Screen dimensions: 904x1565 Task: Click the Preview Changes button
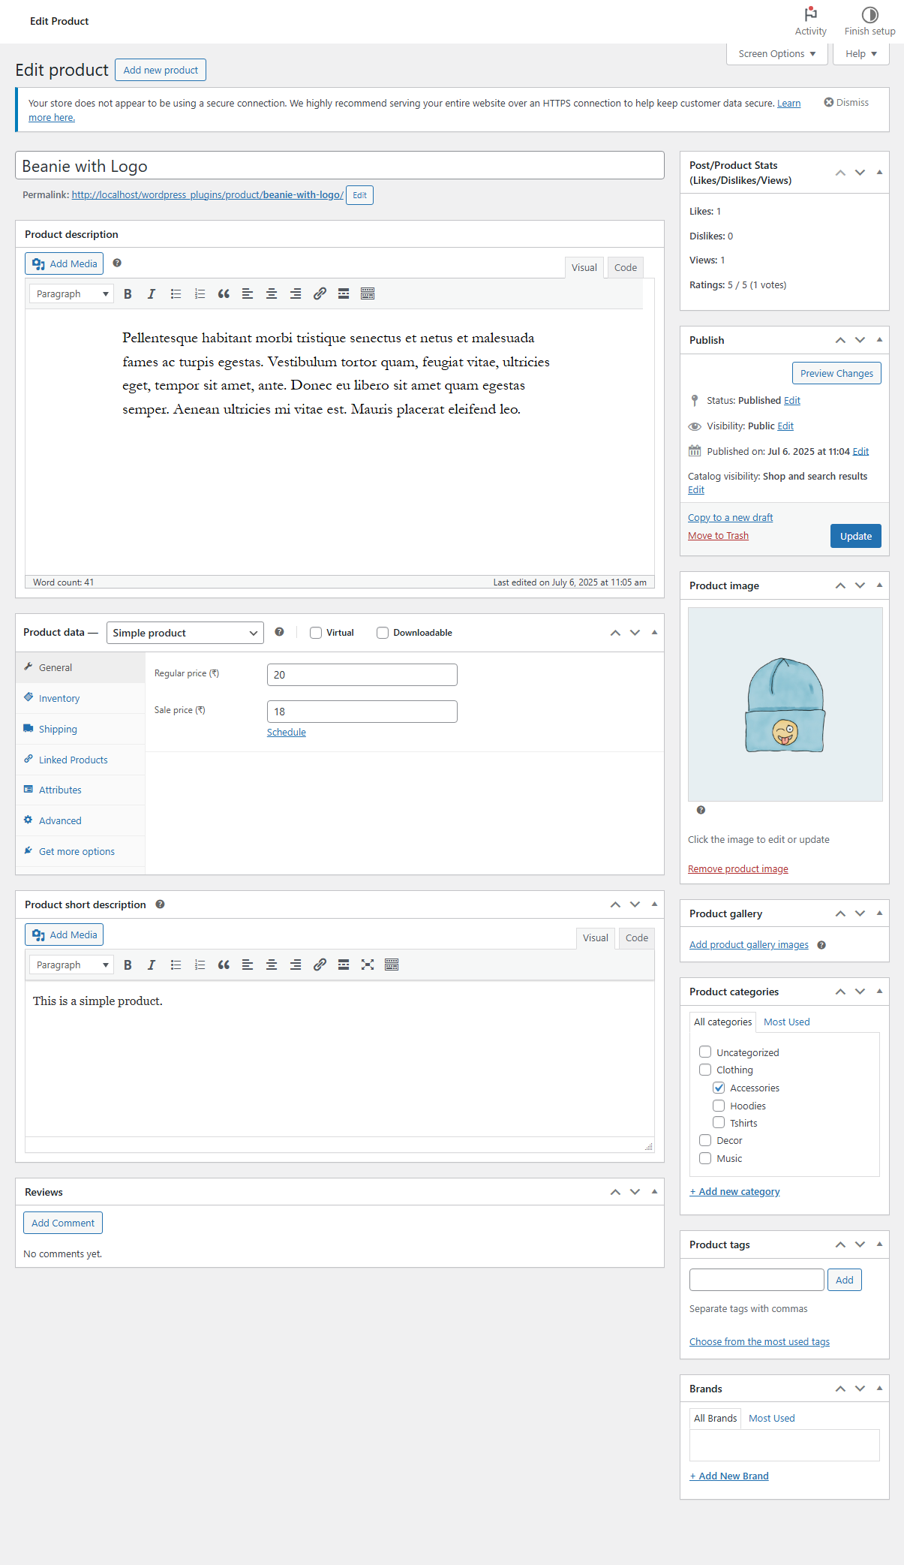pos(836,373)
